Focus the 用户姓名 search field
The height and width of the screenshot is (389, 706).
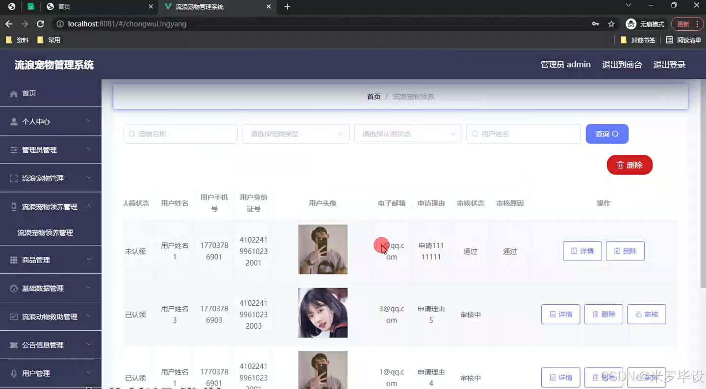[x=524, y=134]
